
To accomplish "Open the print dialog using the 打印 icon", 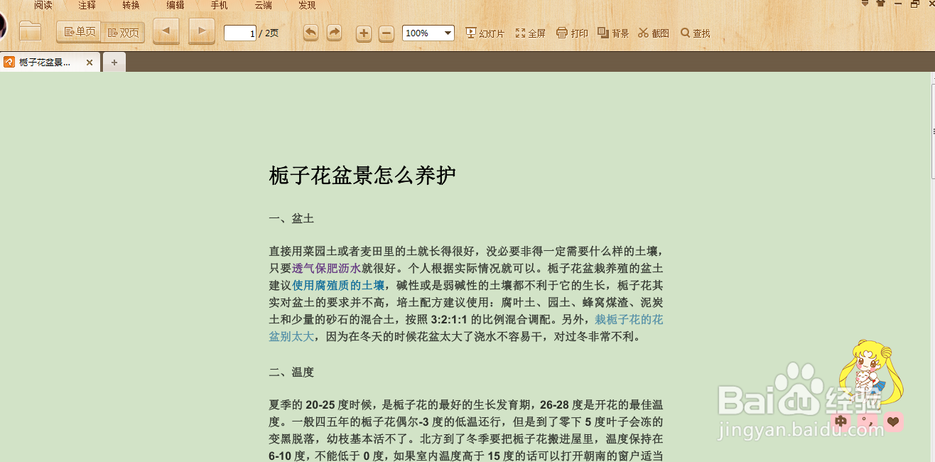I will pyautogui.click(x=571, y=33).
